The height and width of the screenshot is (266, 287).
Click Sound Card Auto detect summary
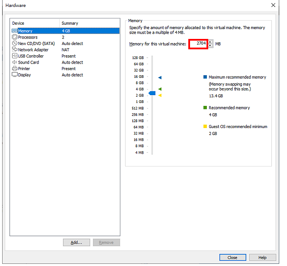(x=72, y=62)
